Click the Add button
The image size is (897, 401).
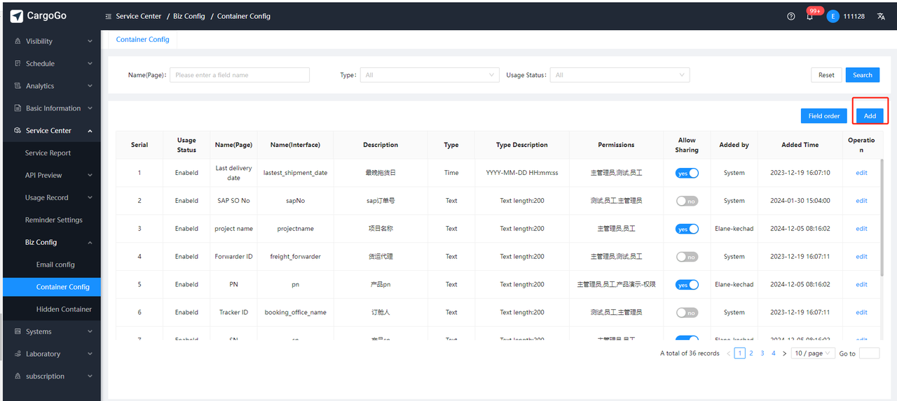click(x=870, y=115)
